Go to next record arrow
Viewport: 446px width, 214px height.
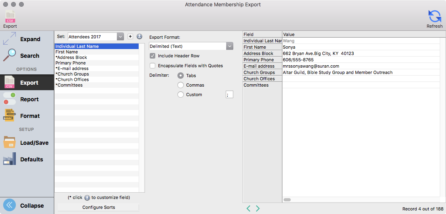(x=258, y=208)
